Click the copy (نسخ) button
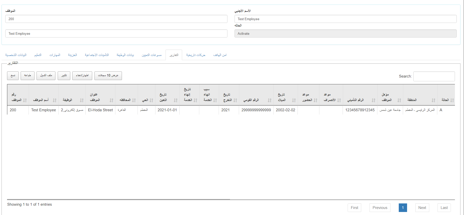The image size is (464, 215). click(x=13, y=76)
